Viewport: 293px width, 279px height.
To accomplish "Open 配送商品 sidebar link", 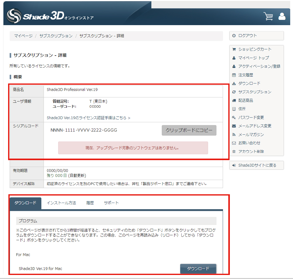I will (246, 101).
